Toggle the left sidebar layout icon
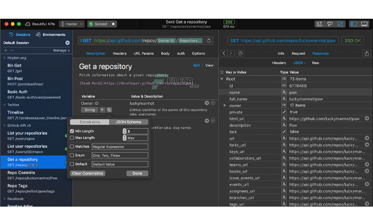The width and height of the screenshot is (373, 216). (x=354, y=24)
